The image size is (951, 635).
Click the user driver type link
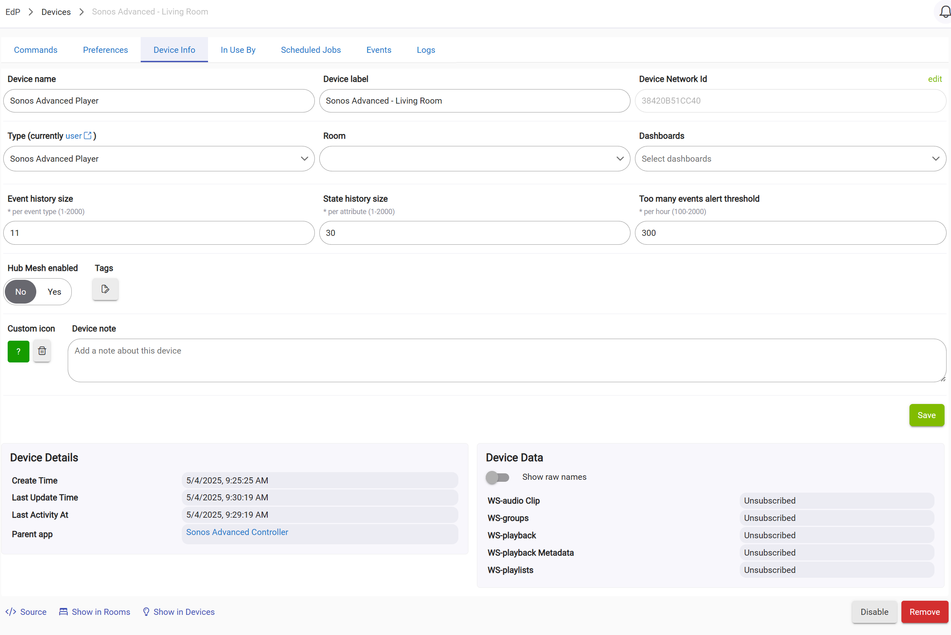pos(74,136)
